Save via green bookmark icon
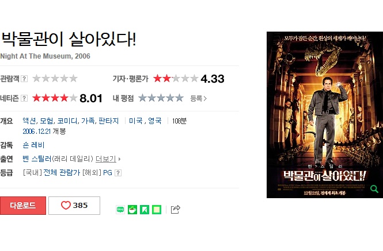 coord(145,210)
